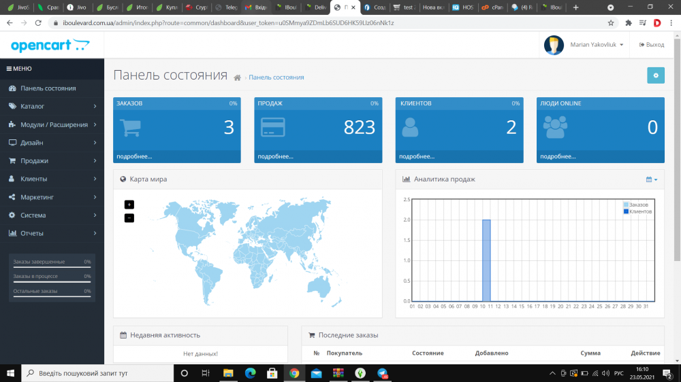
Task: Expand the Клиенты sidebar menu
Action: tap(52, 179)
